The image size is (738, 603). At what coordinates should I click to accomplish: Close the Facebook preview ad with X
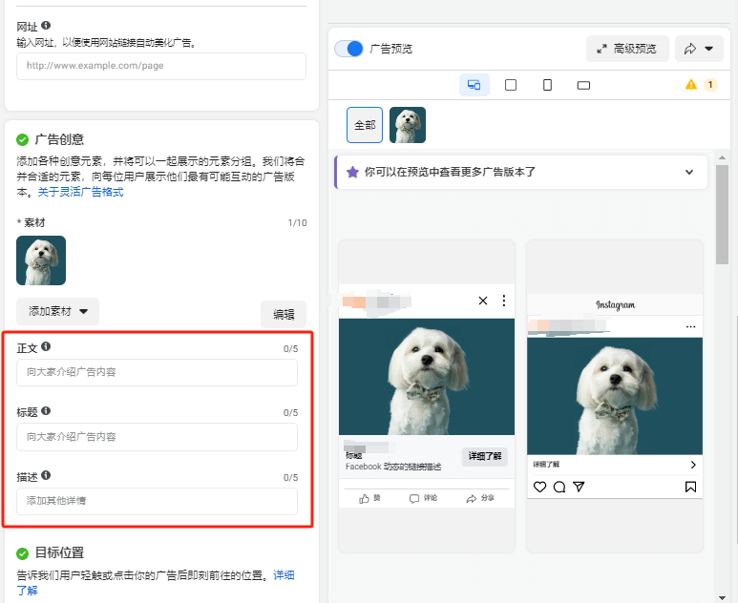click(483, 301)
